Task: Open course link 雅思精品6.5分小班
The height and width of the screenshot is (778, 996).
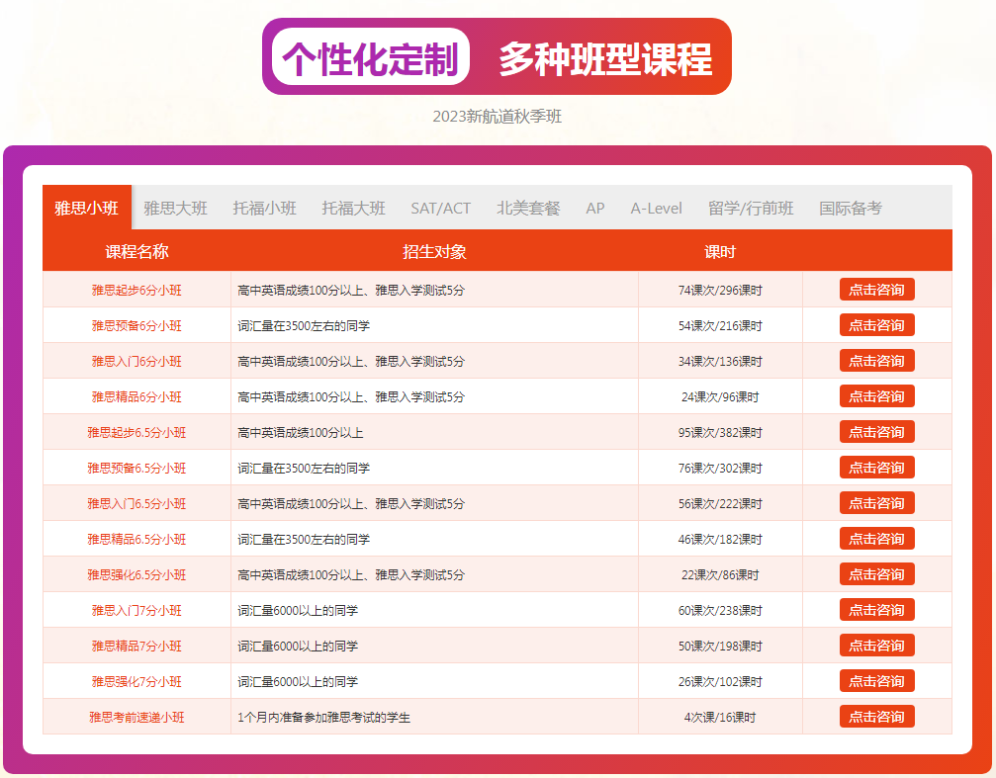Action: pyautogui.click(x=136, y=539)
